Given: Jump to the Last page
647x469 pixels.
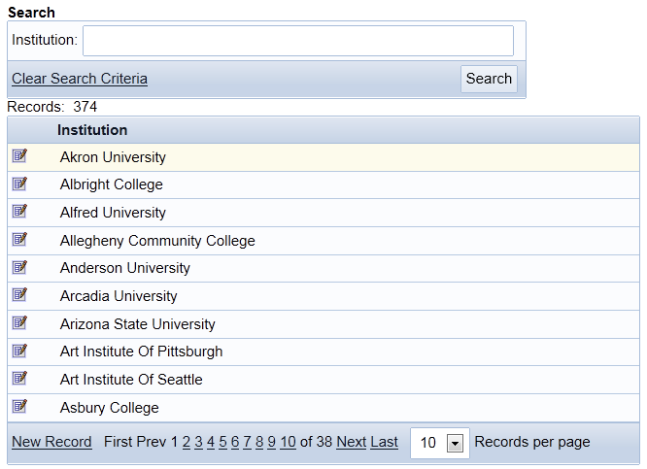Looking at the screenshot, I should click(x=384, y=442).
